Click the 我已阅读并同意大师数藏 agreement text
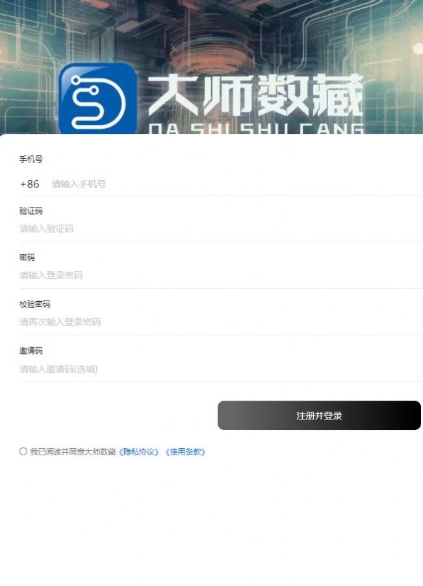Viewport: 423px width, 586px height. [73, 452]
